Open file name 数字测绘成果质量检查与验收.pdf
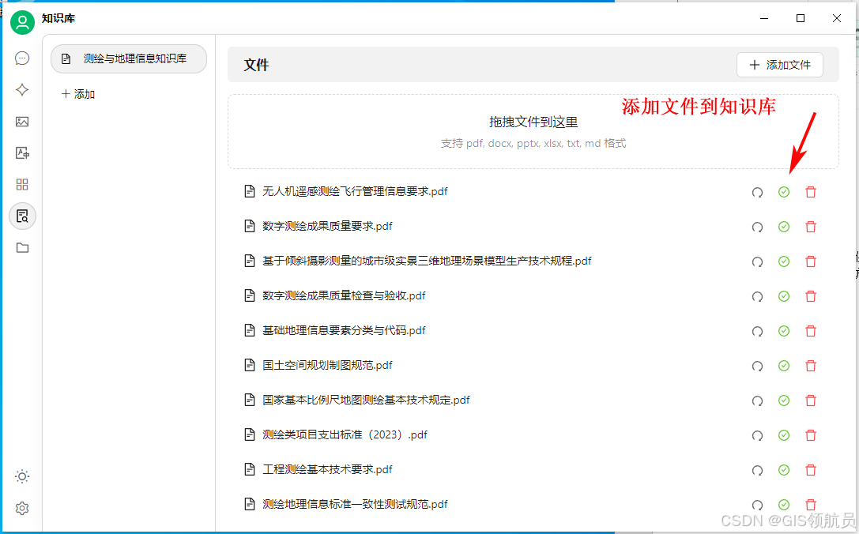This screenshot has width=859, height=534. click(344, 295)
